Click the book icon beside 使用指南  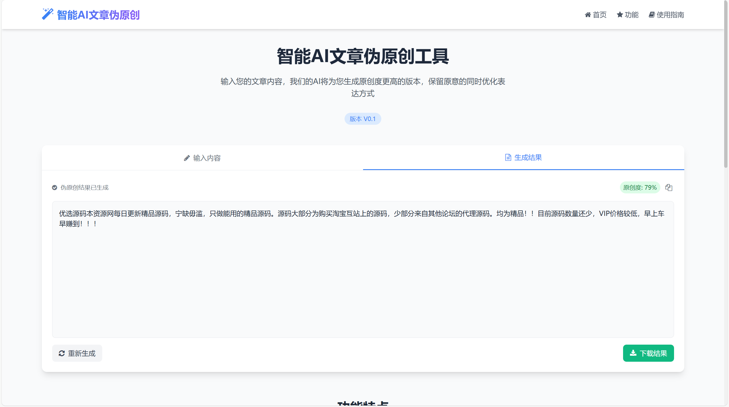click(x=652, y=15)
